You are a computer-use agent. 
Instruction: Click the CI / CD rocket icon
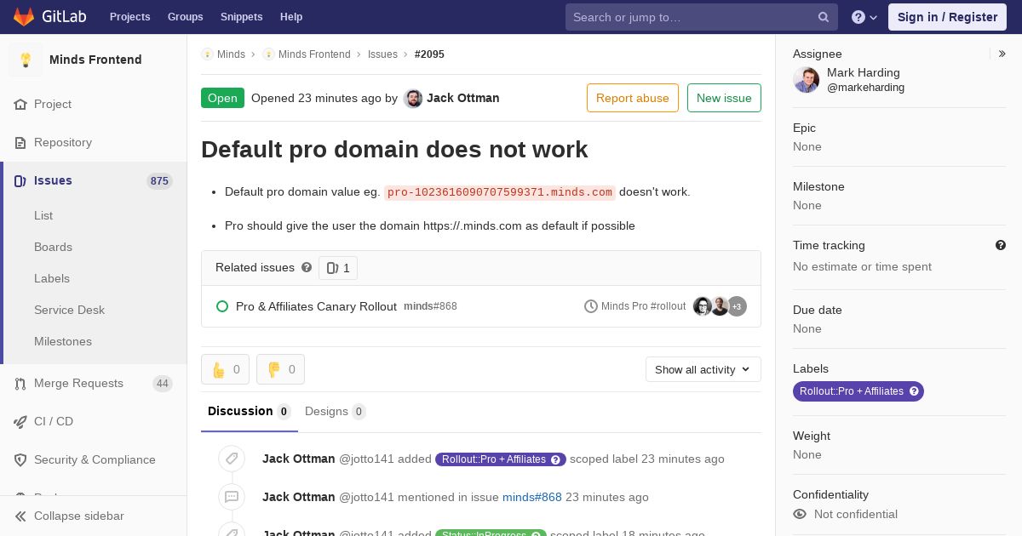click(x=20, y=422)
